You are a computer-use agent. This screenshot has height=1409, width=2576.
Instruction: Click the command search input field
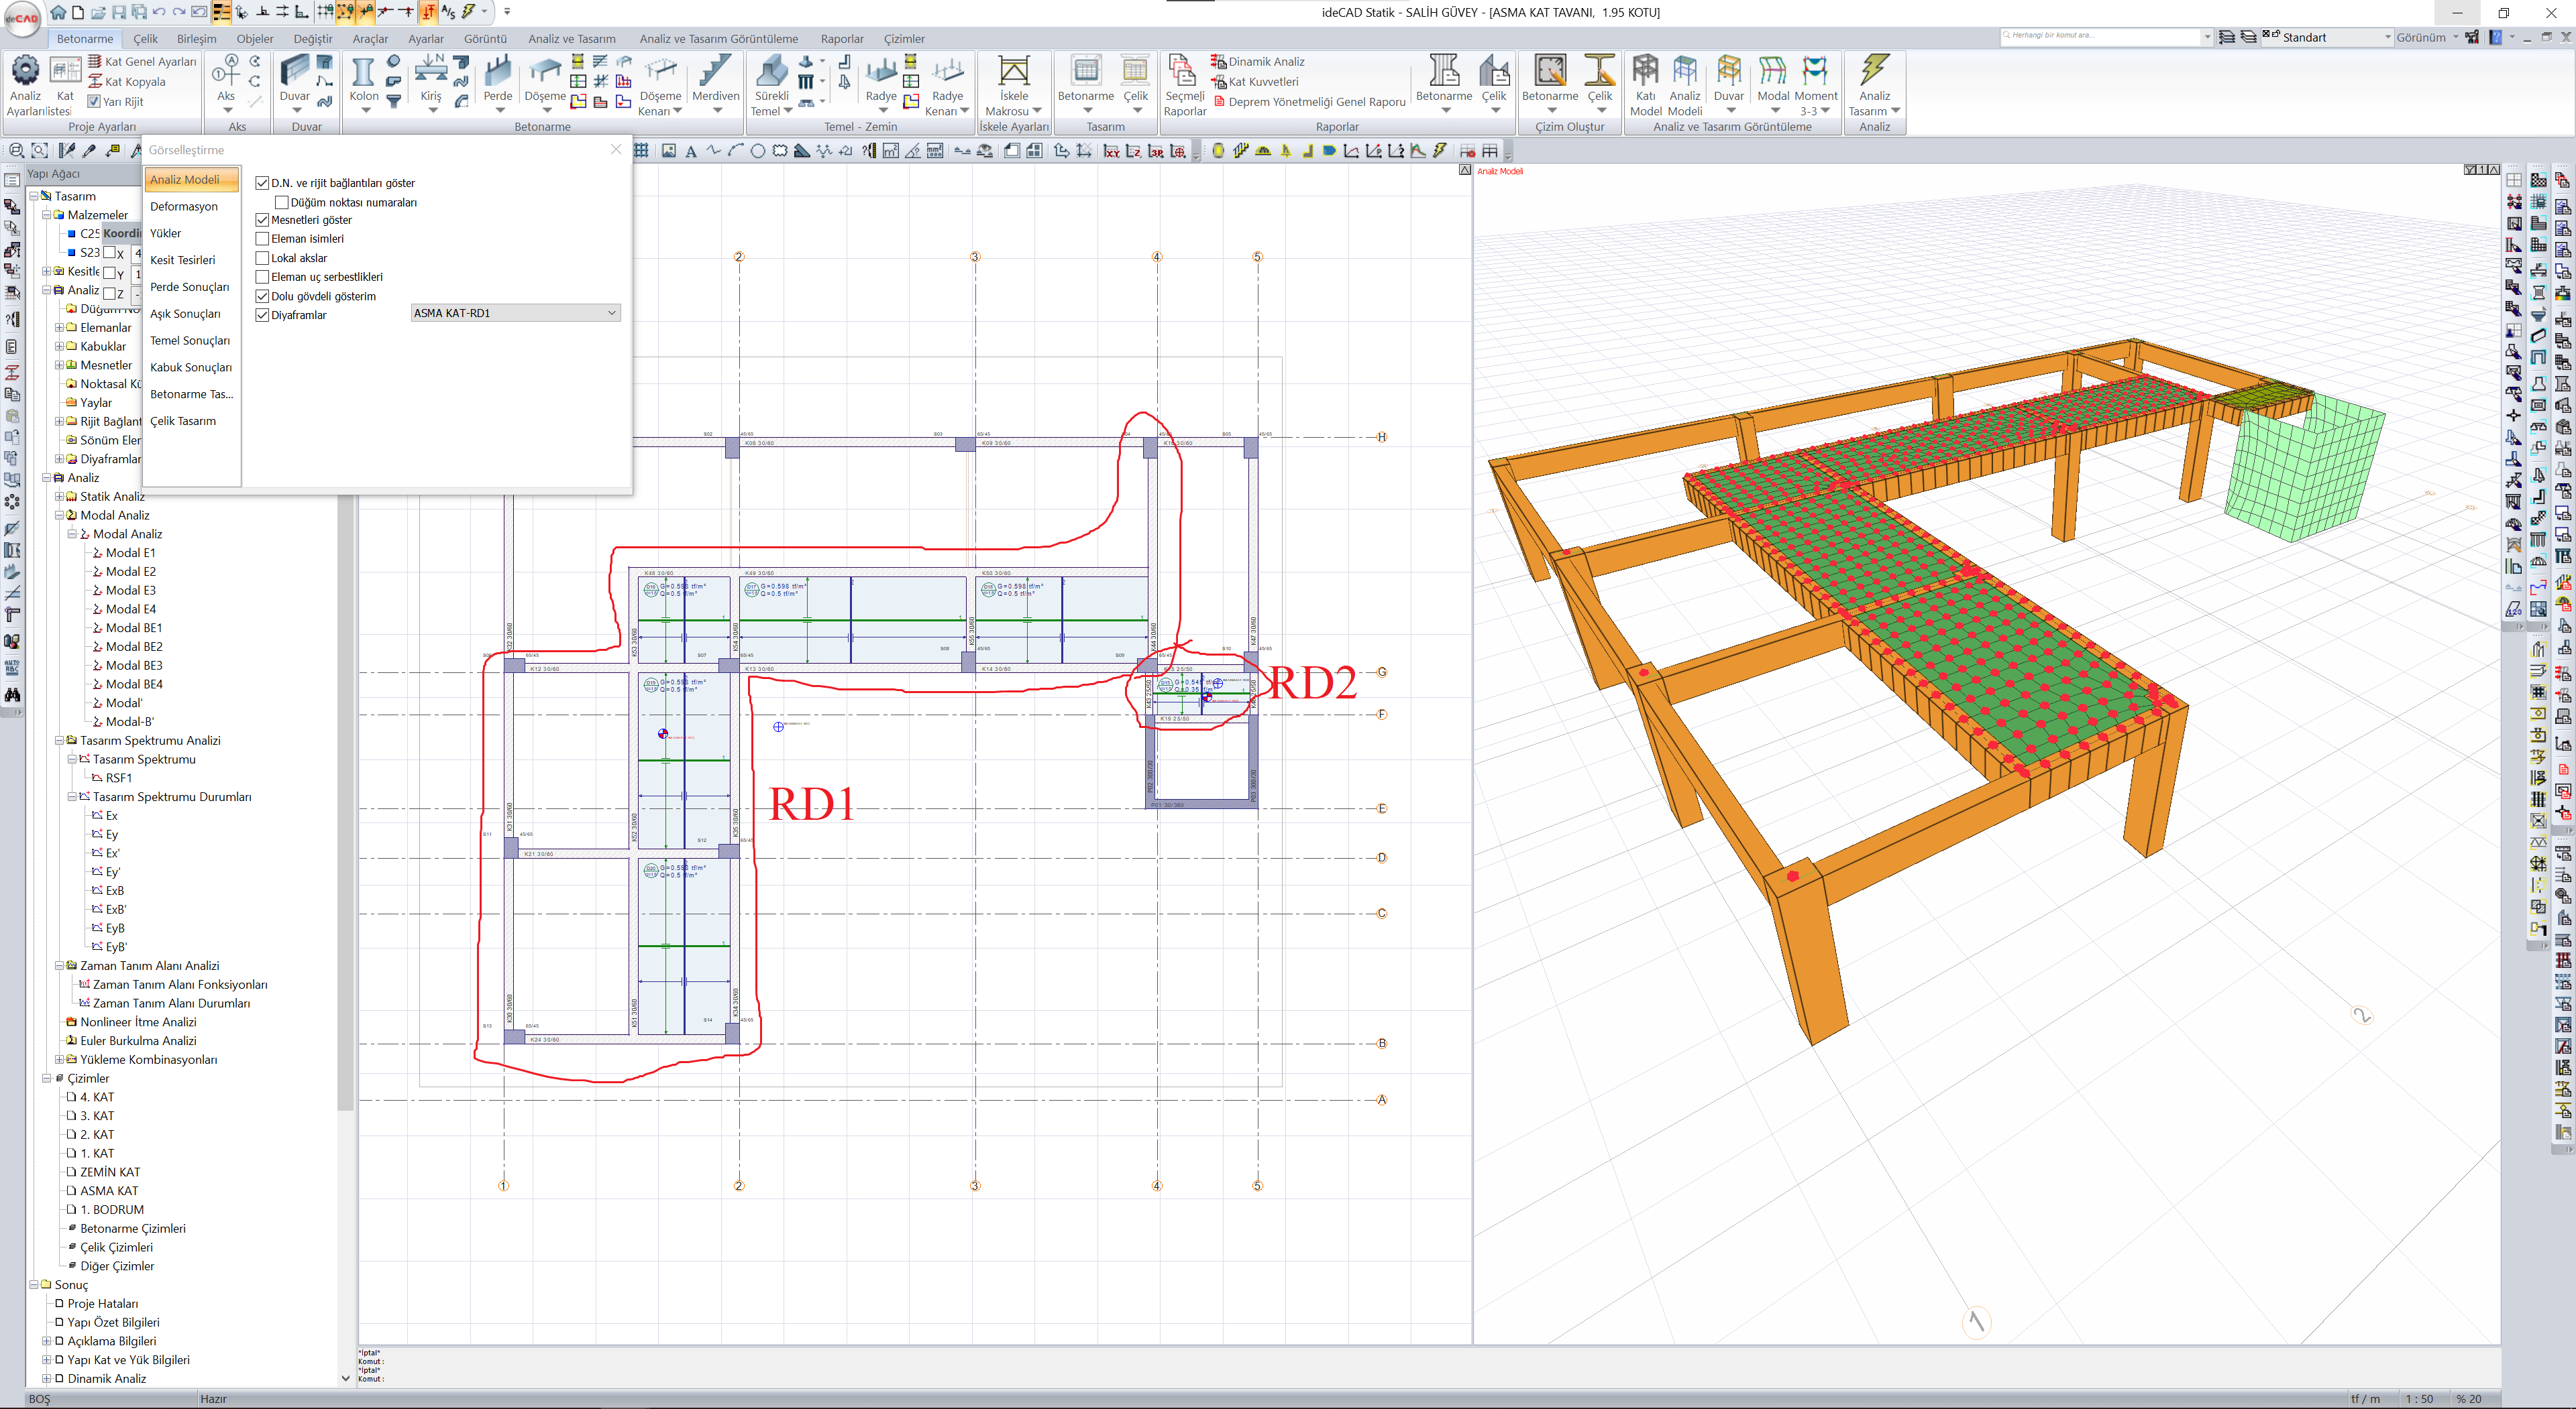[2100, 36]
